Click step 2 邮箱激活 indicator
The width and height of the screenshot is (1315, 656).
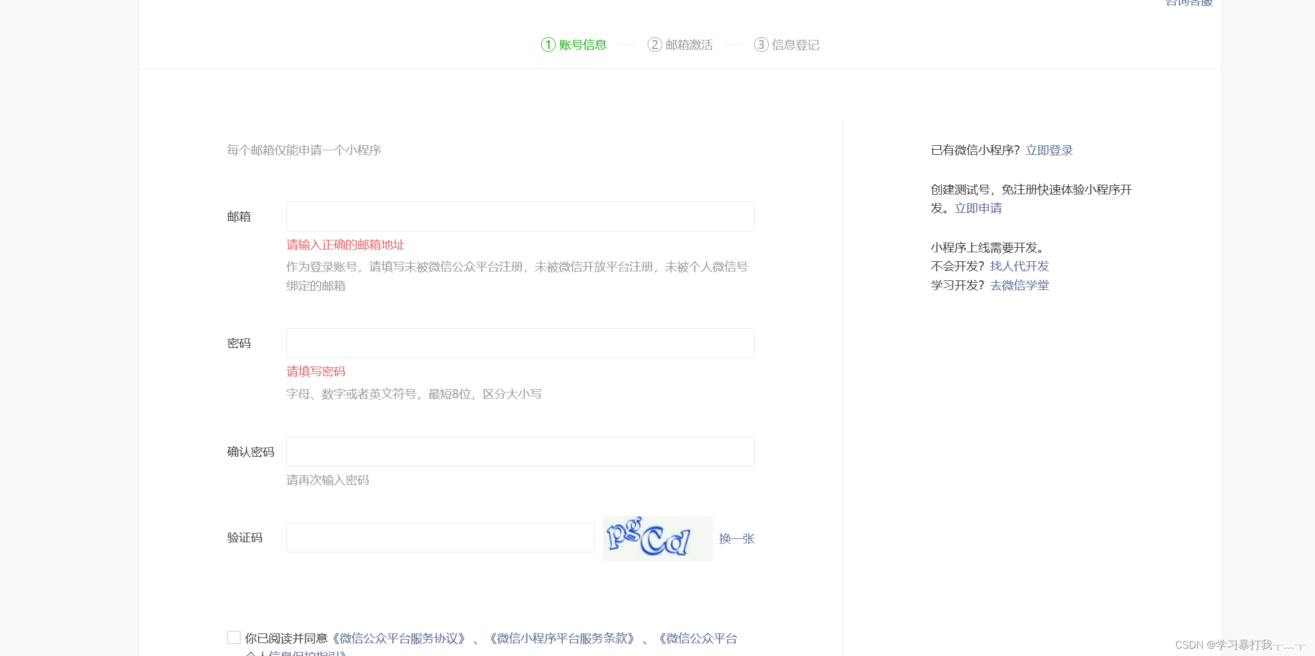coord(680,44)
